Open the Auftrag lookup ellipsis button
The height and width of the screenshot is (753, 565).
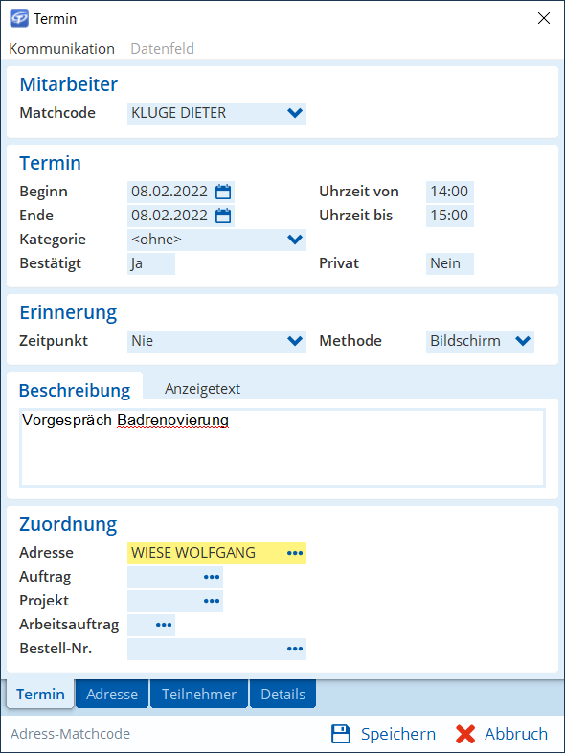point(212,577)
